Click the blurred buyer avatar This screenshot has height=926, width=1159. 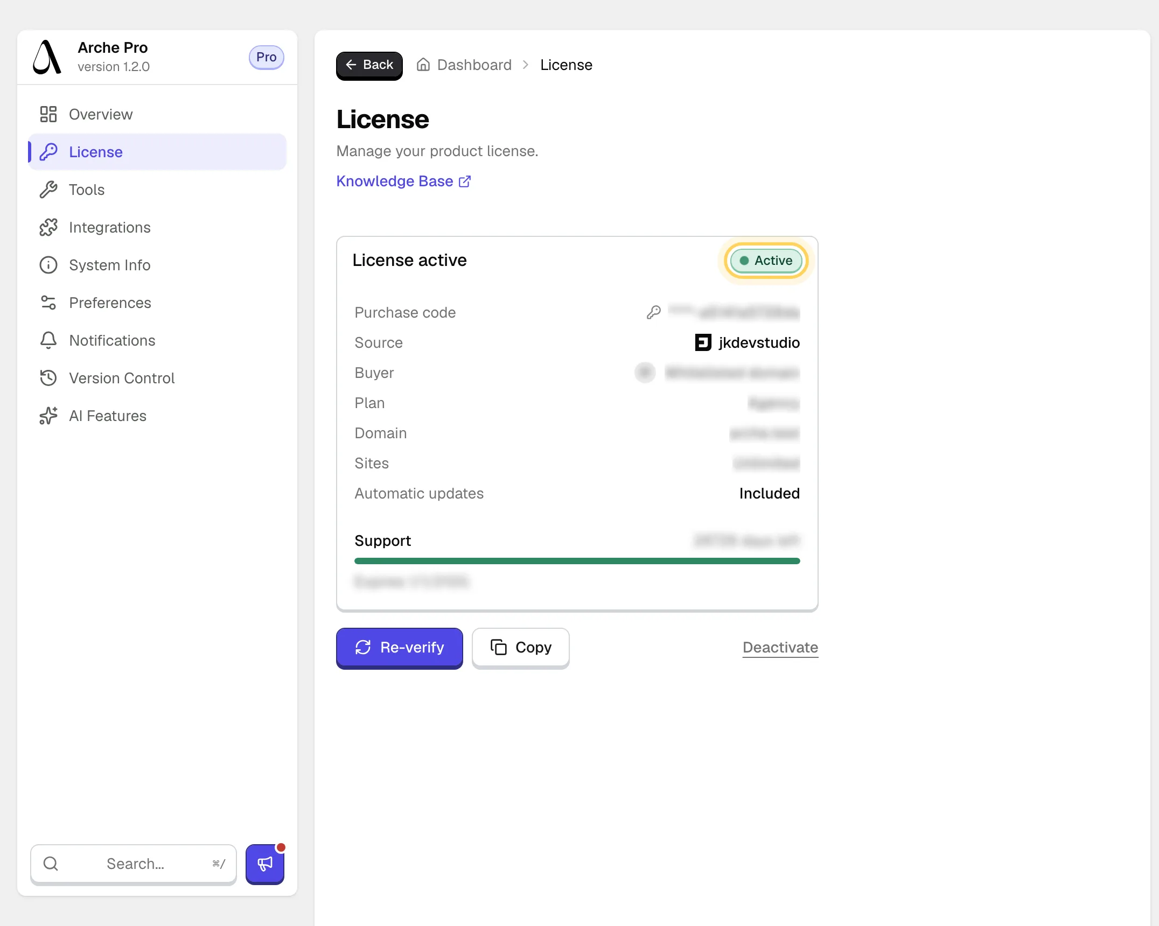[x=645, y=373]
